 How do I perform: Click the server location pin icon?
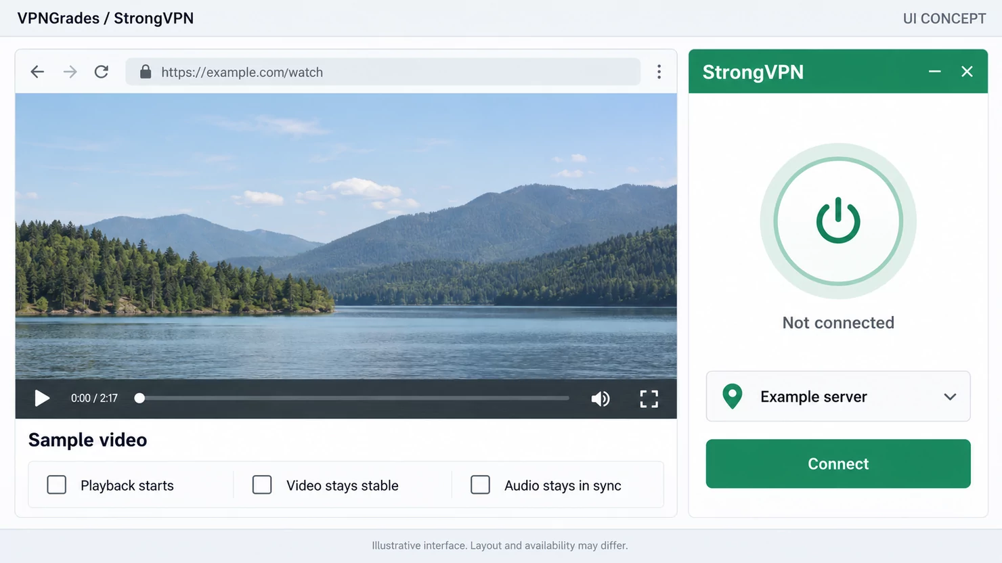pos(733,396)
